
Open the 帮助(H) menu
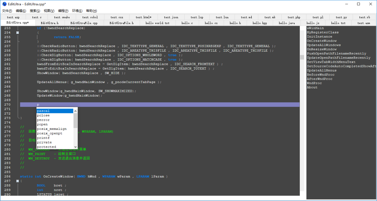(x=91, y=11)
